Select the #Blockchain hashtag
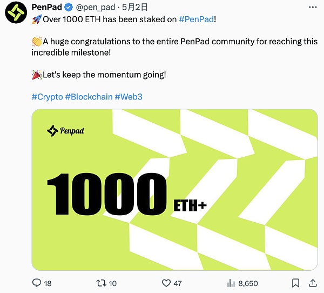 [89, 97]
